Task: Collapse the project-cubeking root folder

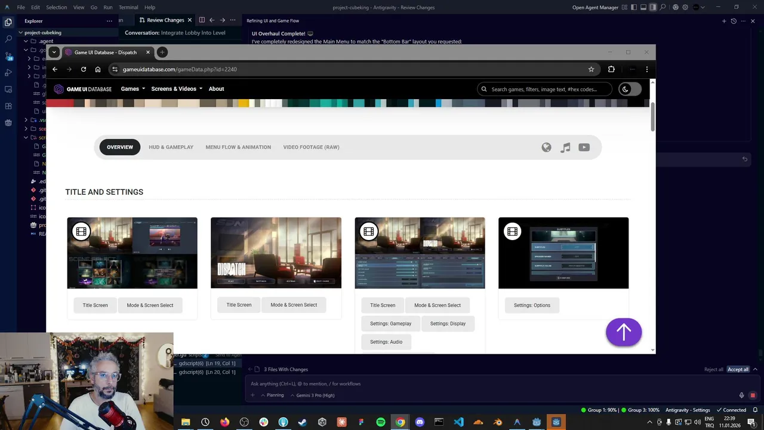Action: pos(20,33)
